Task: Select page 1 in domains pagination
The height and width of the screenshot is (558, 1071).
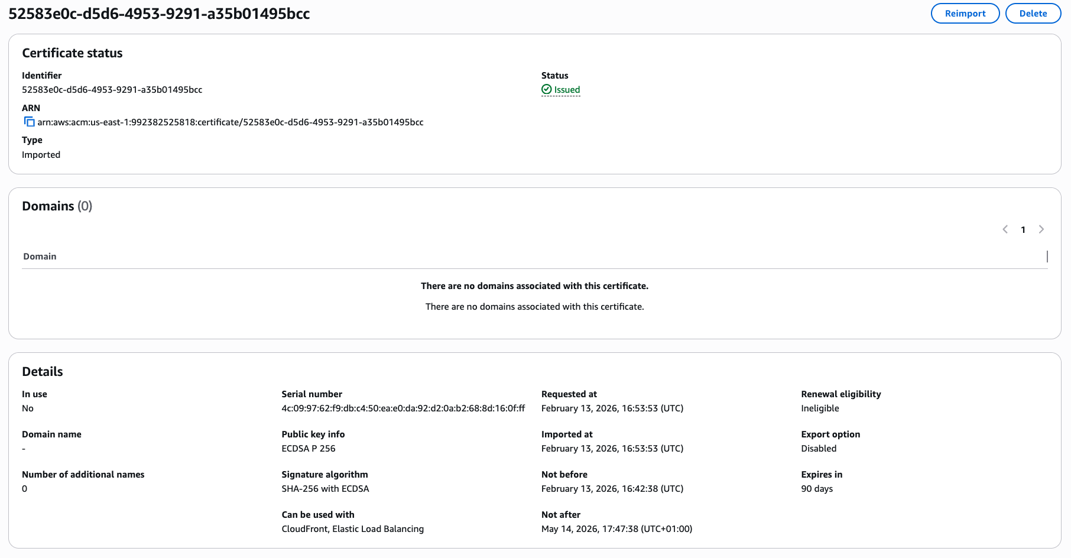Action: pos(1023,230)
